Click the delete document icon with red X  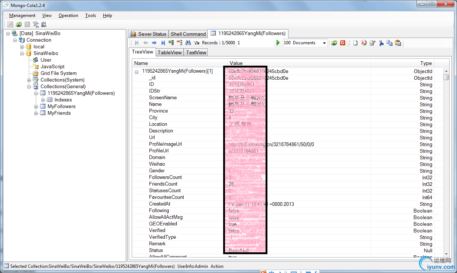click(x=364, y=43)
